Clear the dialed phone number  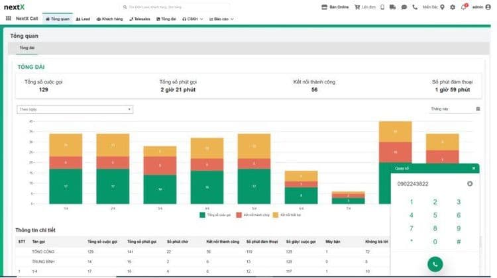point(470,183)
